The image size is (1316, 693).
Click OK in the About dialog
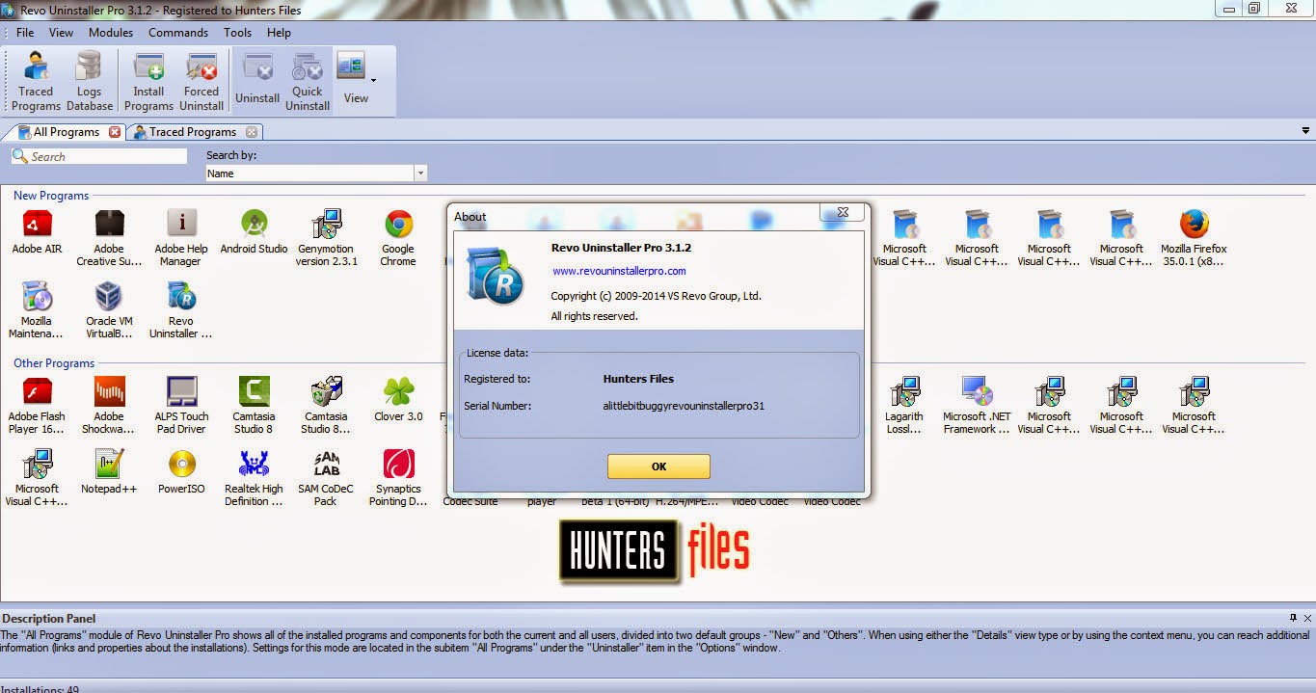[x=658, y=466]
